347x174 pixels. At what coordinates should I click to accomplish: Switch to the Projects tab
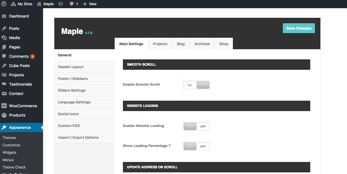(160, 44)
